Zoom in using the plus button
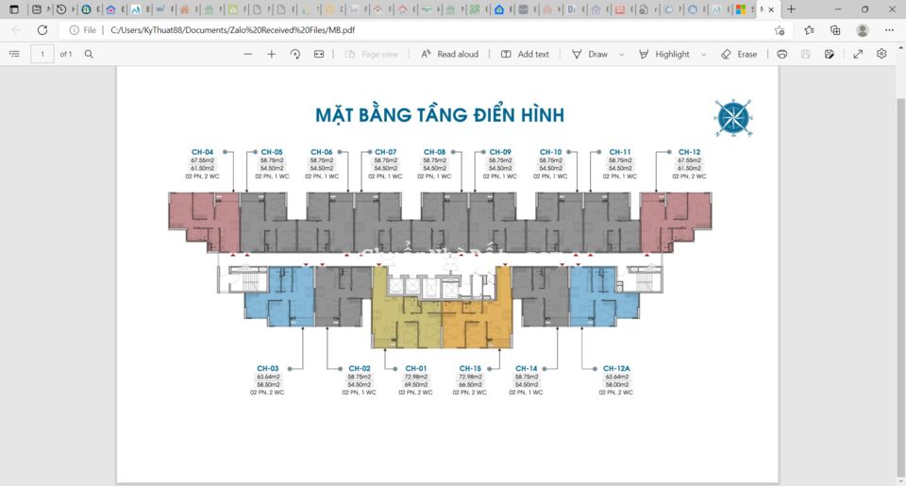 pos(272,55)
